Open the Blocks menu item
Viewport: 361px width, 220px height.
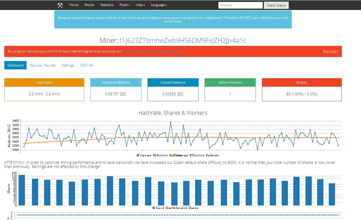pyautogui.click(x=89, y=5)
